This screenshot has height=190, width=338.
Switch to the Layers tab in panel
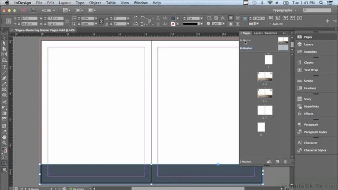(258, 33)
